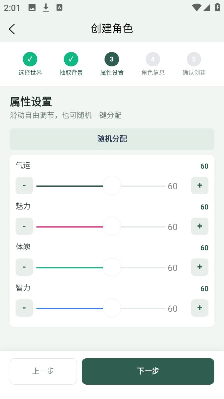Click the pink 魅力 slider track
This screenshot has width=224, height=399.
69,227
